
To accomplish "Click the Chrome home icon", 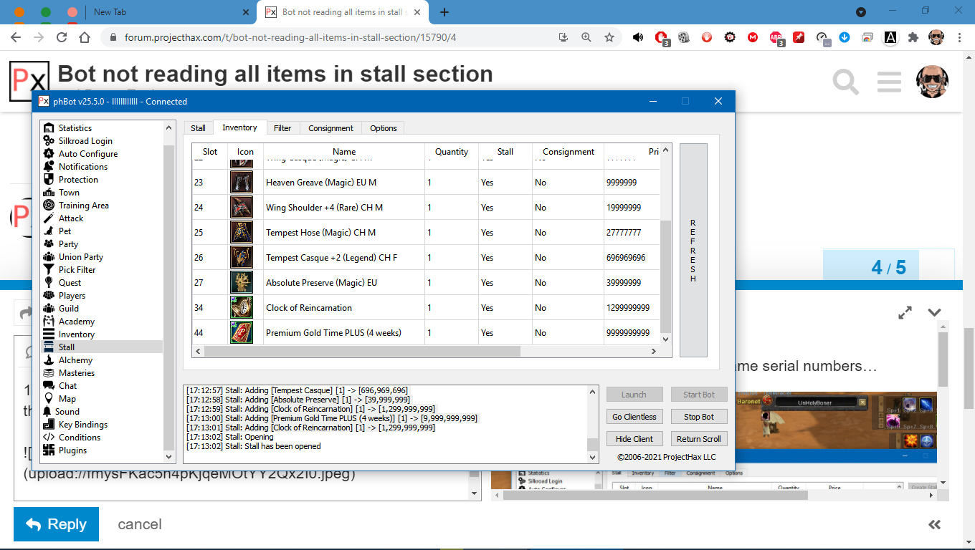I will click(x=85, y=37).
